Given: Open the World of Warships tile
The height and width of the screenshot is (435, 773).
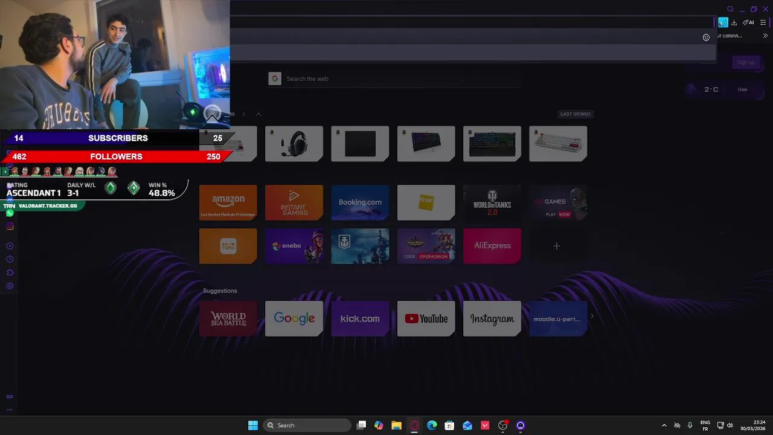Looking at the screenshot, I should click(360, 246).
